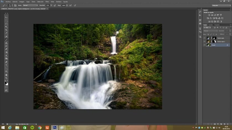Select the Fondo copia 2 layer name
The width and height of the screenshot is (232, 130).
pyautogui.click(x=221, y=41)
